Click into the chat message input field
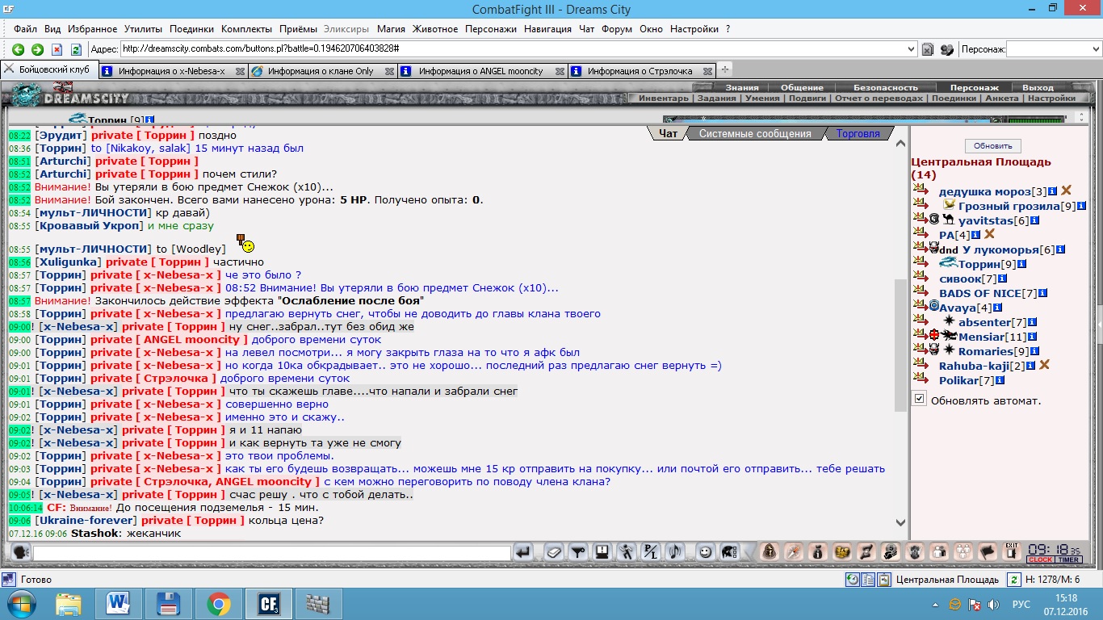The width and height of the screenshot is (1103, 620). [272, 553]
